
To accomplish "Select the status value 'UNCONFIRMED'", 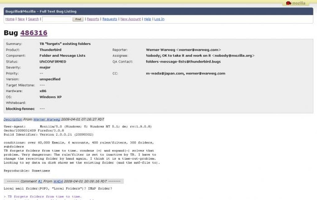I will [x=53, y=62].
